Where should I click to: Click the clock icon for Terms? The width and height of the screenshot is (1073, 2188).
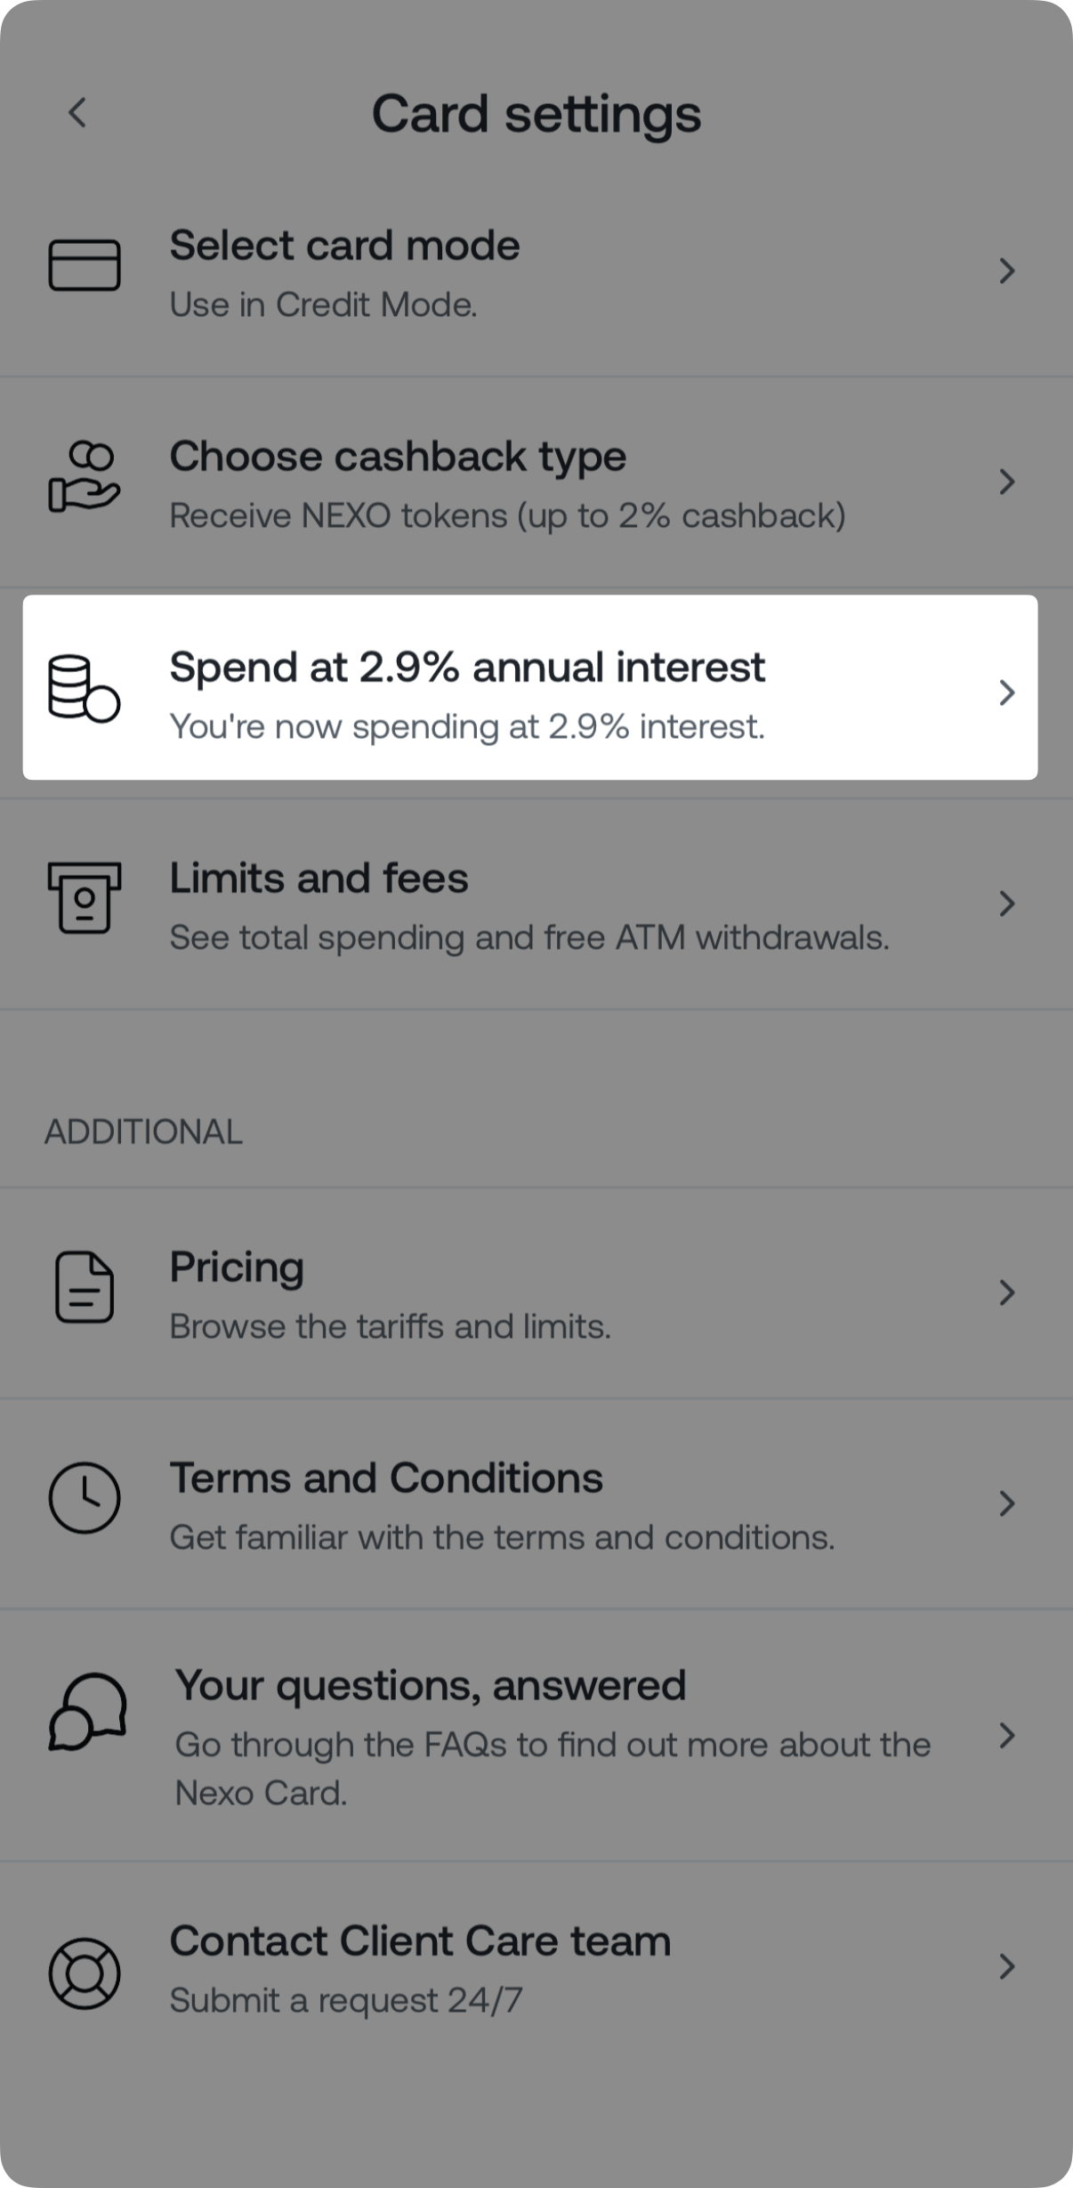point(85,1498)
